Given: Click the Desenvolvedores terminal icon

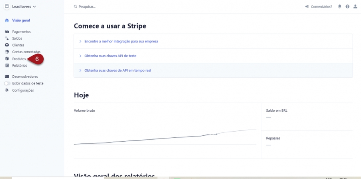Looking at the screenshot, I should click(x=7, y=76).
